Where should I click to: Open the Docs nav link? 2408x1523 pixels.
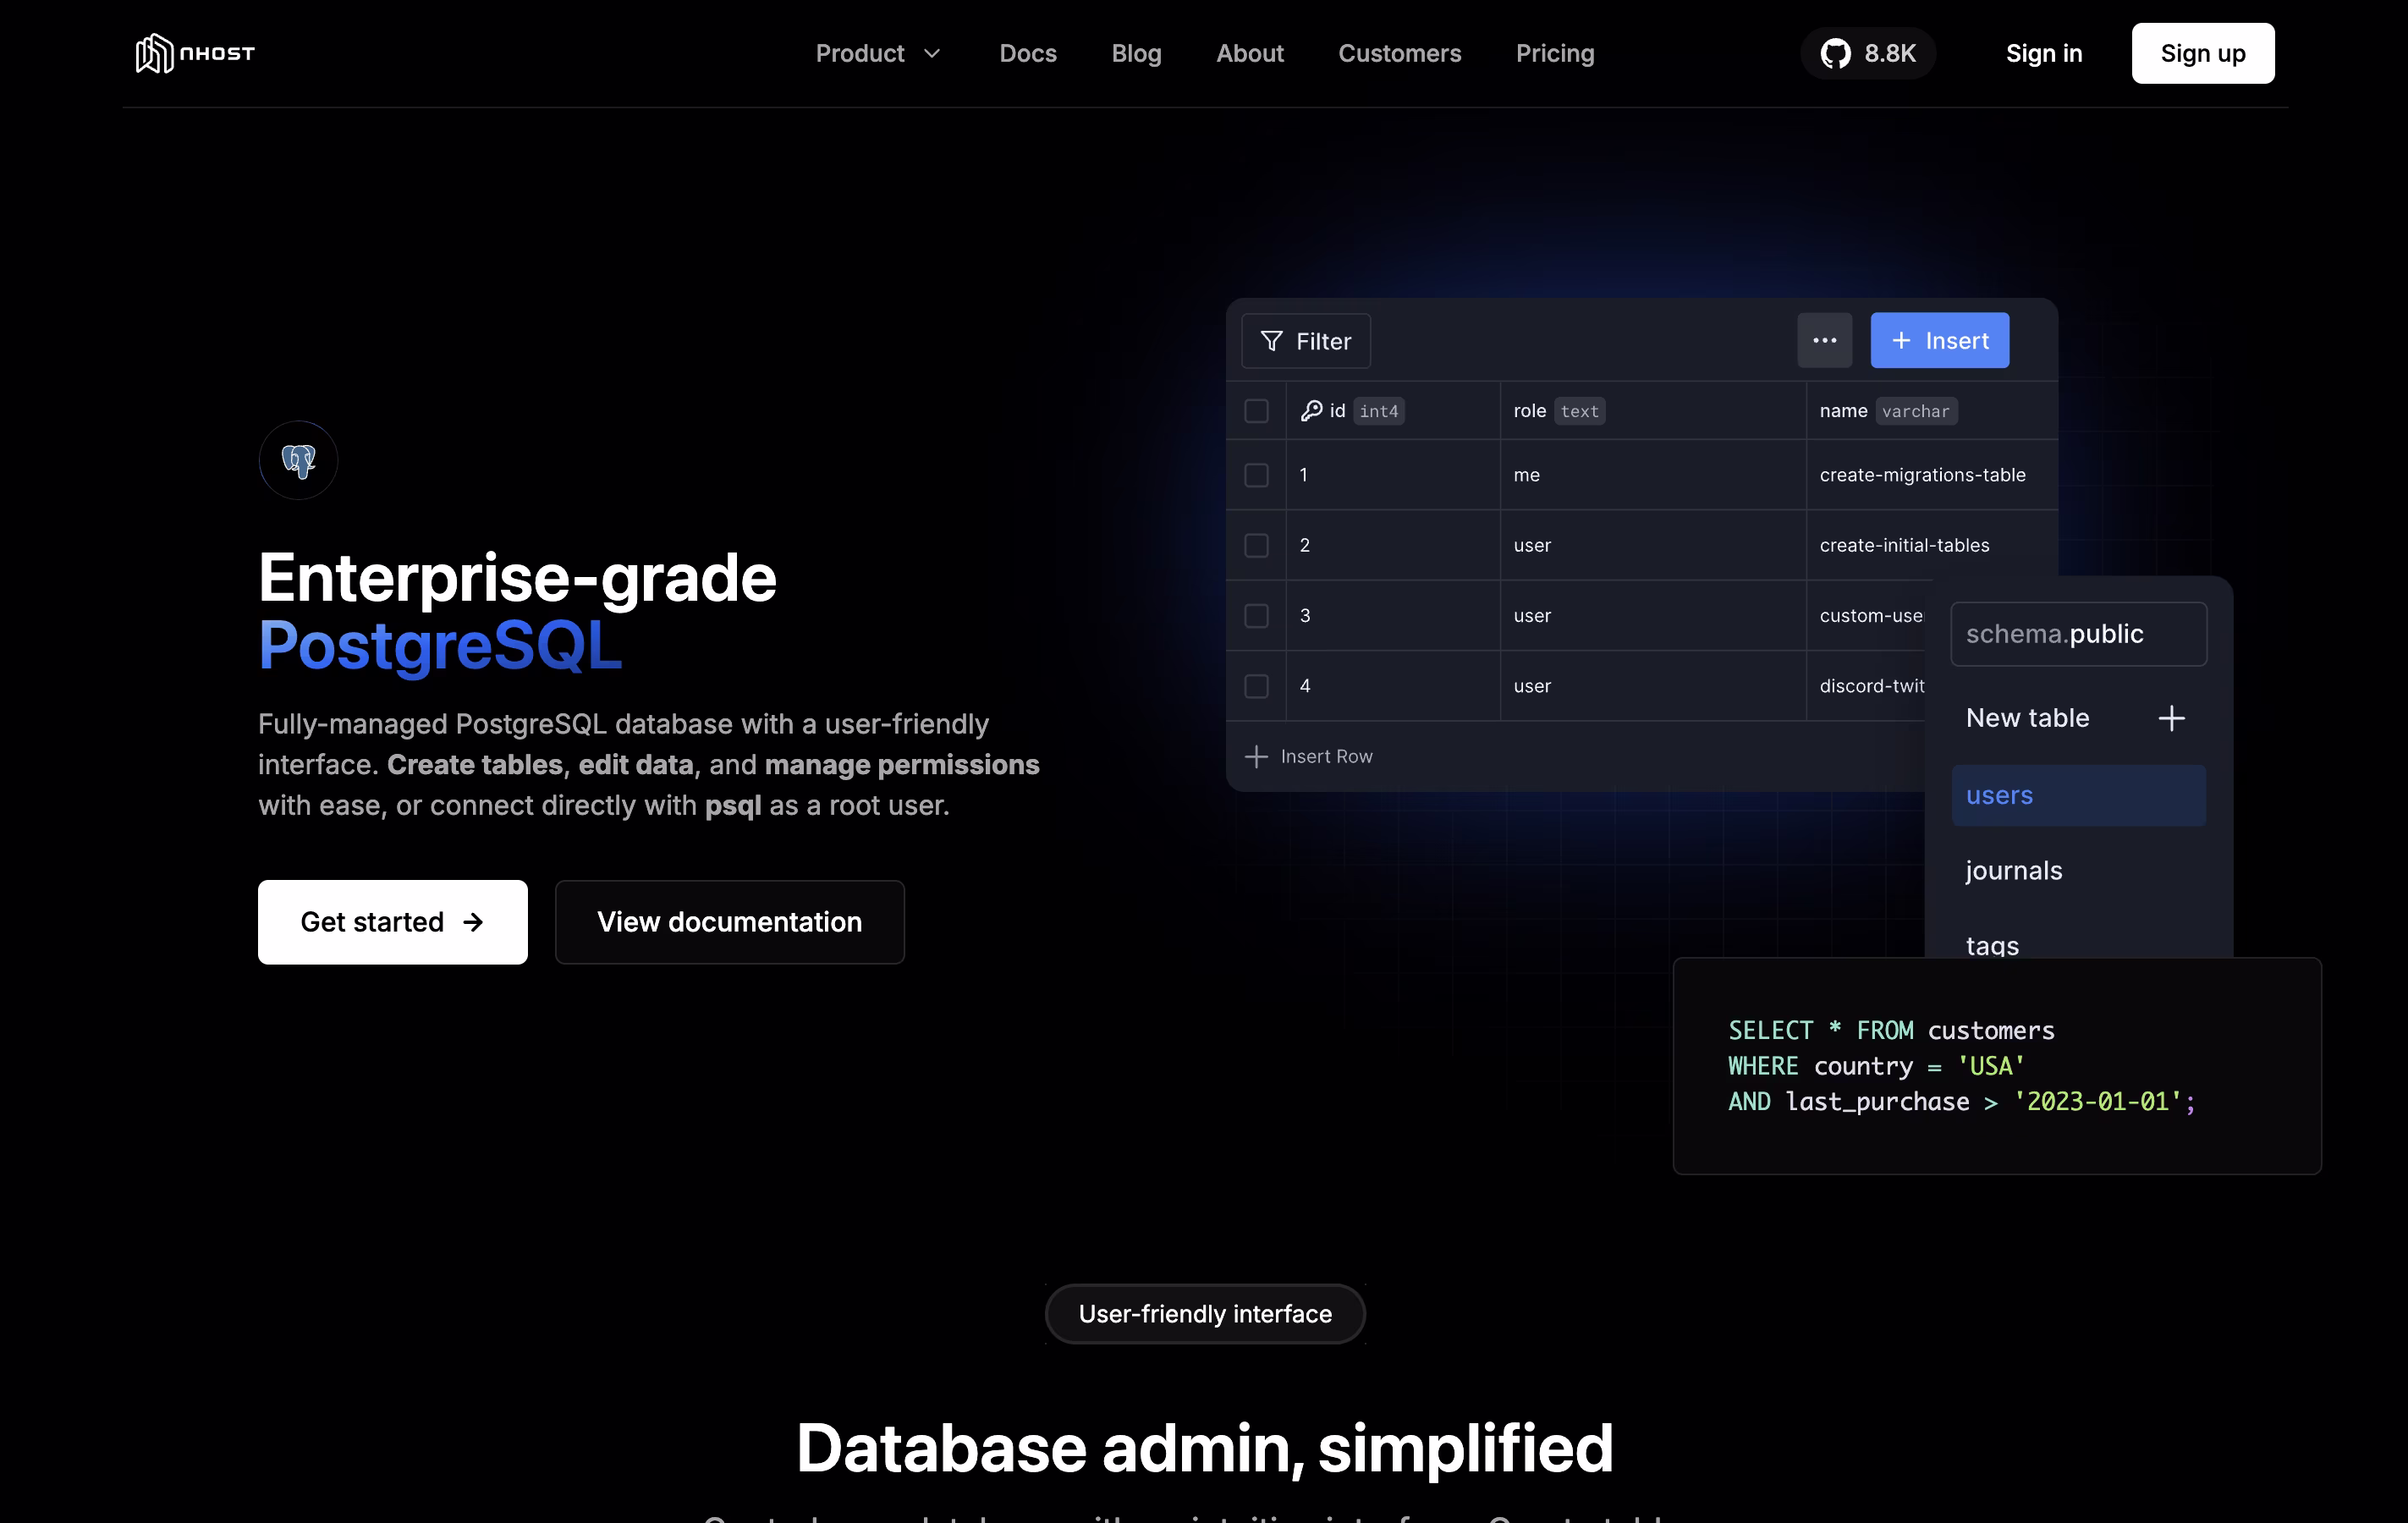pos(1027,53)
